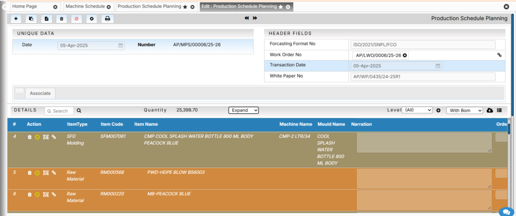Click the White Paper No field
The image size is (516, 216).
(423, 77)
